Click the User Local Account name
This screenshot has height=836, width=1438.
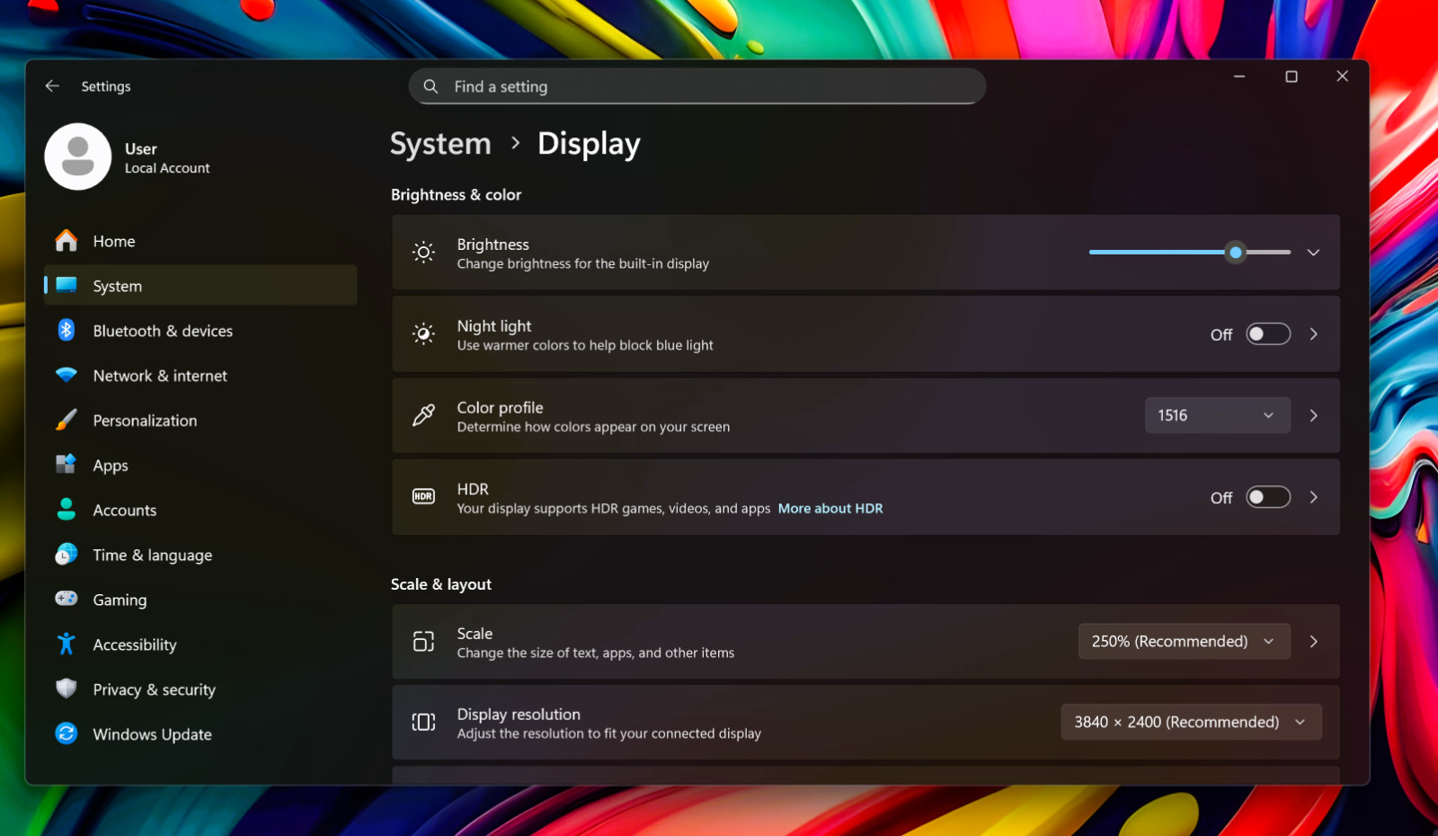tap(167, 157)
